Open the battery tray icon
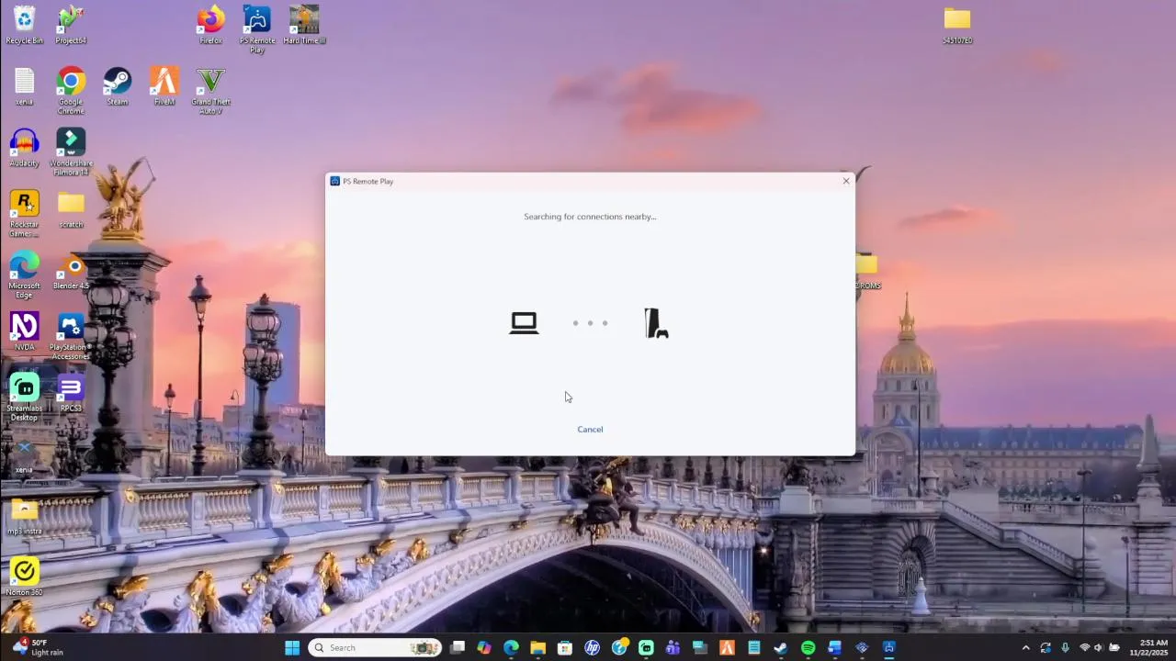This screenshot has height=661, width=1176. 1114,648
